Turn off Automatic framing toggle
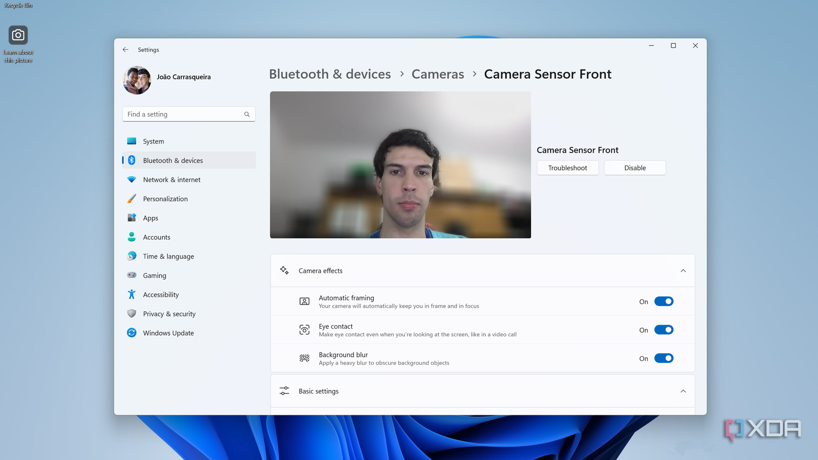Image resolution: width=818 pixels, height=460 pixels. (x=664, y=302)
